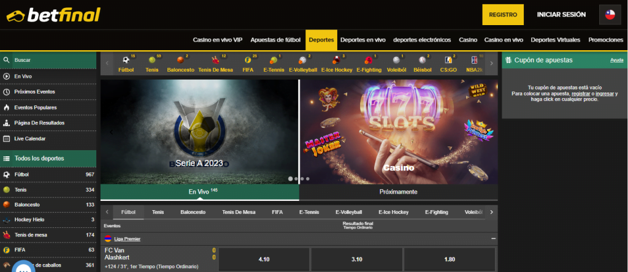This screenshot has width=628, height=272.
Task: Open deportes electrónicos menu
Action: (x=422, y=40)
